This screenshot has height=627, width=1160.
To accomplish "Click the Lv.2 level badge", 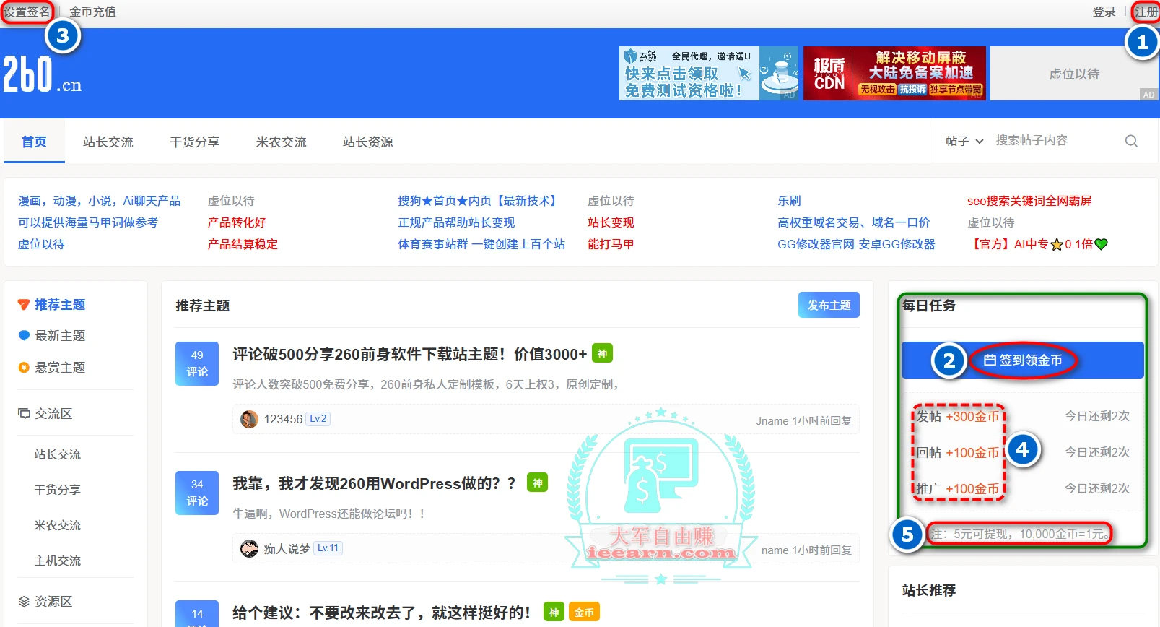I will 318,419.
